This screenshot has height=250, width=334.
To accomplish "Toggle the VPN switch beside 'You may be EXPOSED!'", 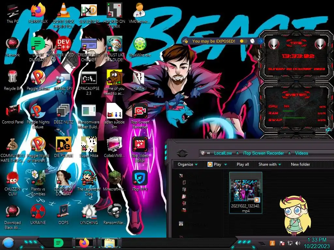I will click(243, 41).
